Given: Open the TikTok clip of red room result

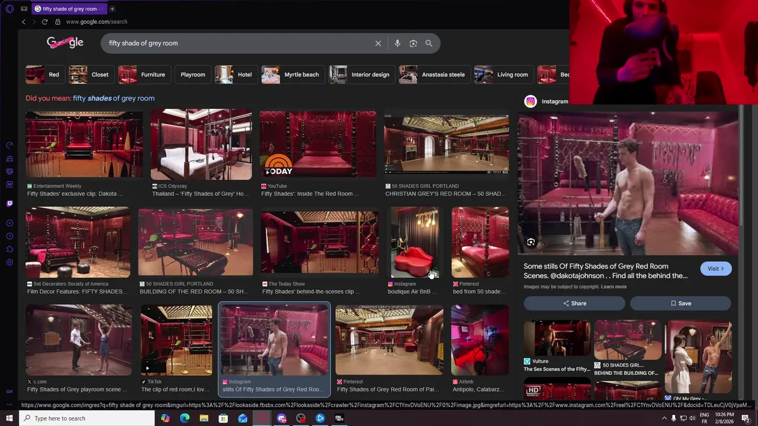Looking at the screenshot, I should [x=176, y=340].
